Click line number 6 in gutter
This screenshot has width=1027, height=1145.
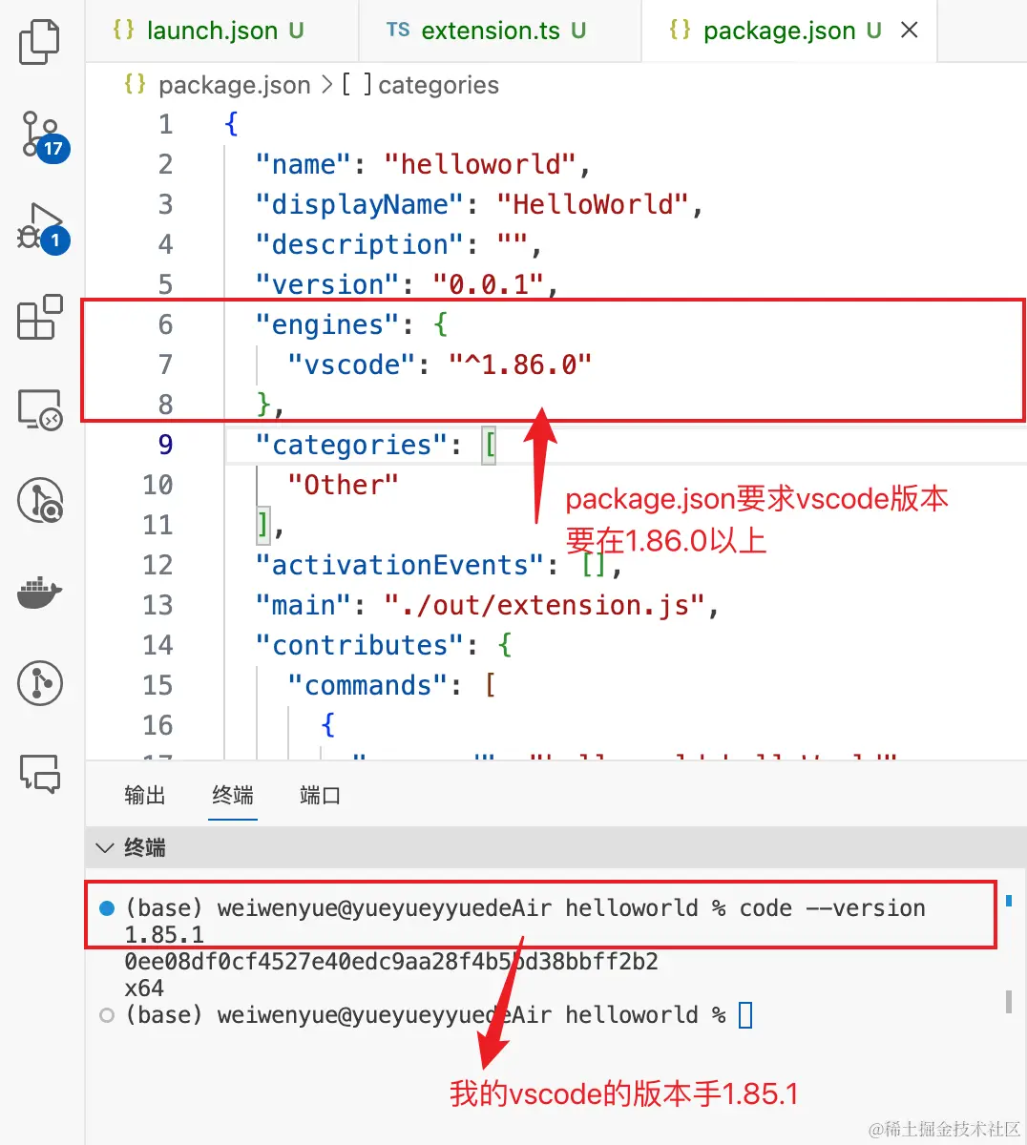[165, 324]
